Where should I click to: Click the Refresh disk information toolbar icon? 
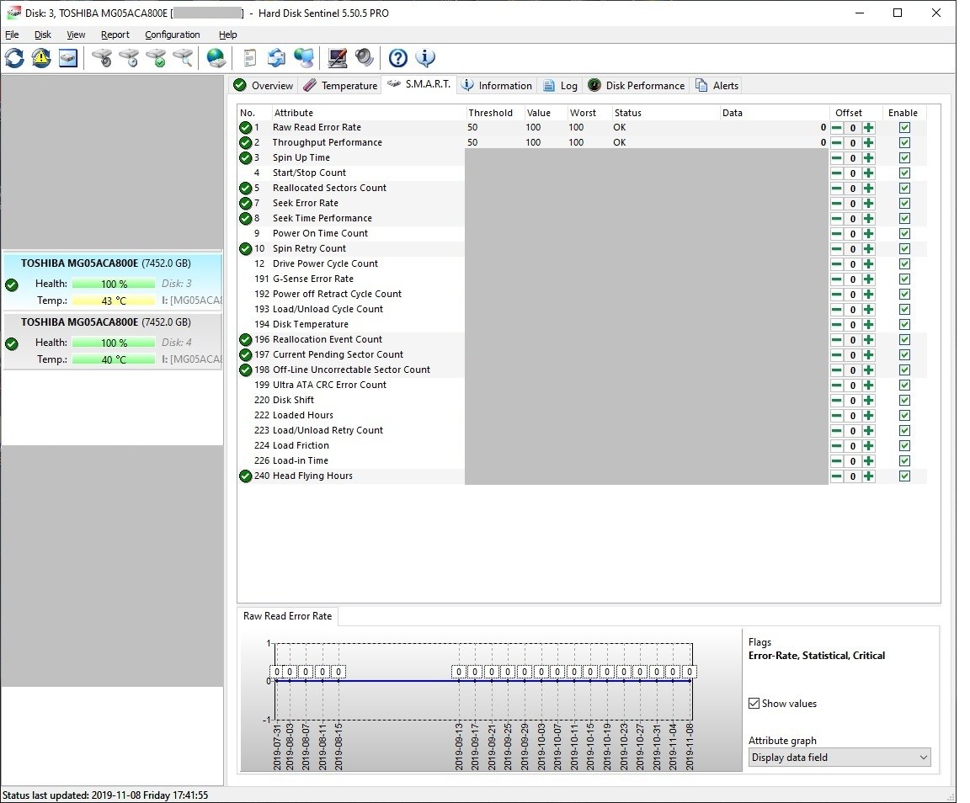click(x=14, y=58)
